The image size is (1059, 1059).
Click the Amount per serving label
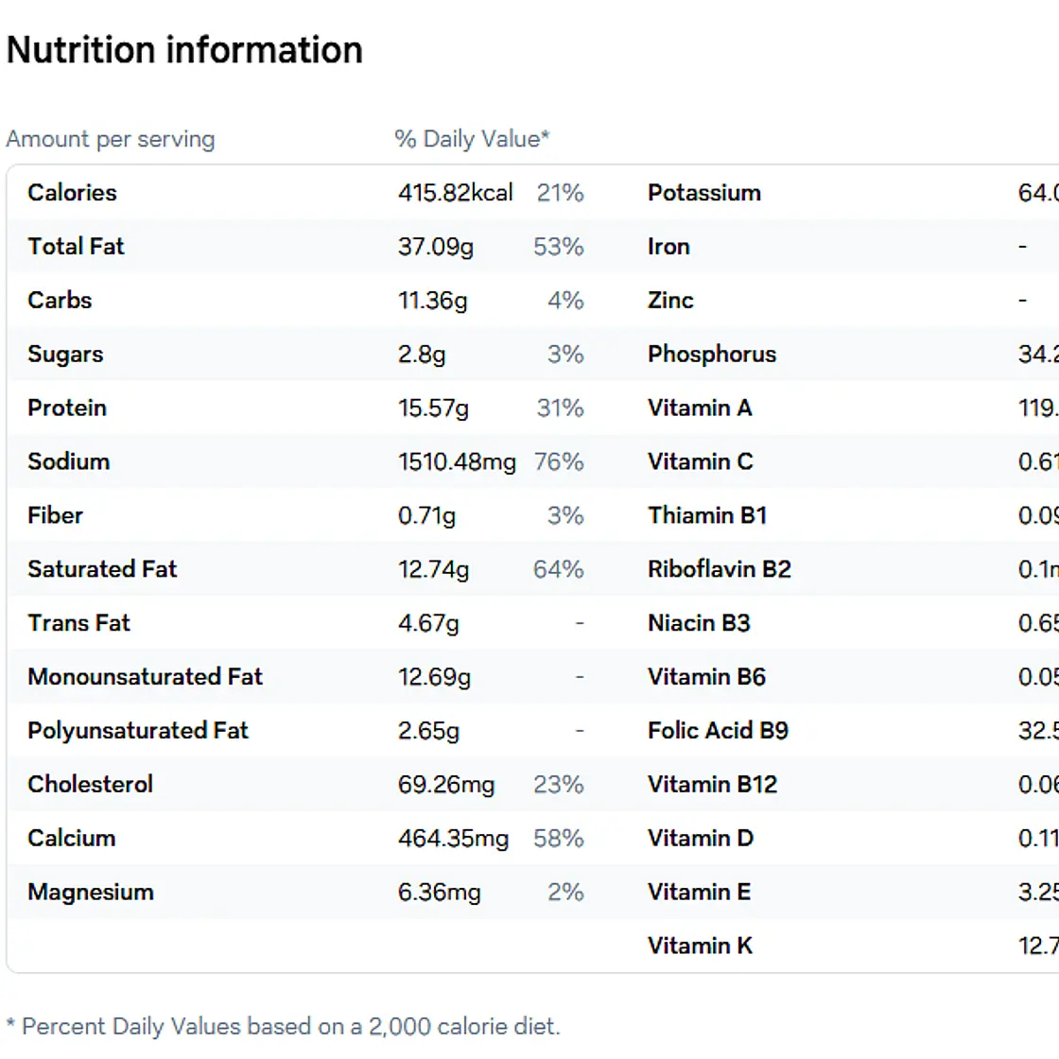point(111,139)
